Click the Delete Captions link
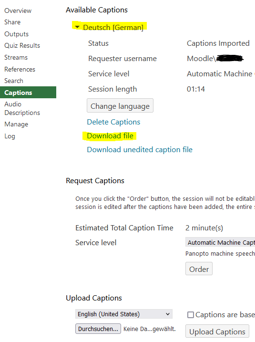The width and height of the screenshot is (255, 342). point(113,122)
